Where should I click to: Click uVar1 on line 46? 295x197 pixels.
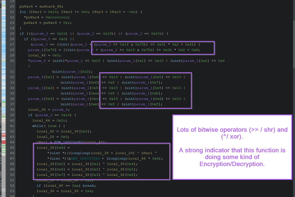point(147,153)
